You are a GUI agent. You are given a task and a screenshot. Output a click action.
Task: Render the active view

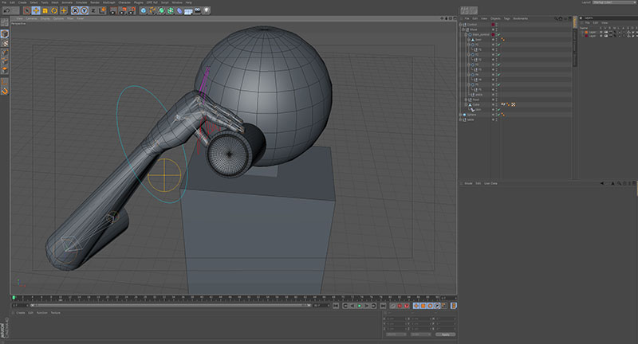pos(113,10)
